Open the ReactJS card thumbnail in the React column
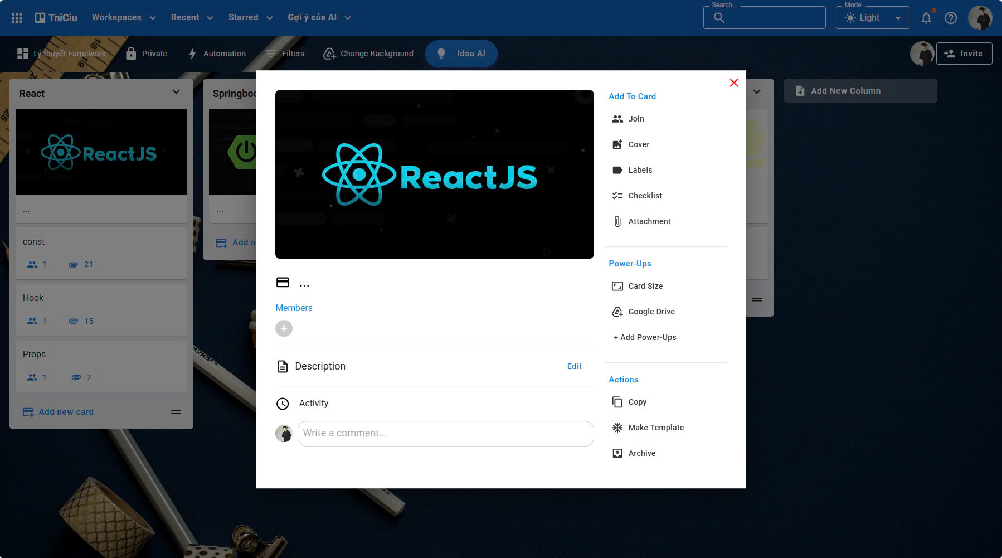This screenshot has width=1002, height=558. pyautogui.click(x=101, y=152)
